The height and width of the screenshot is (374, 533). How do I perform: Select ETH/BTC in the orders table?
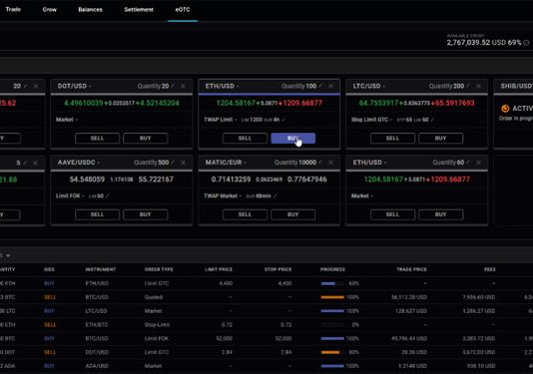click(97, 325)
